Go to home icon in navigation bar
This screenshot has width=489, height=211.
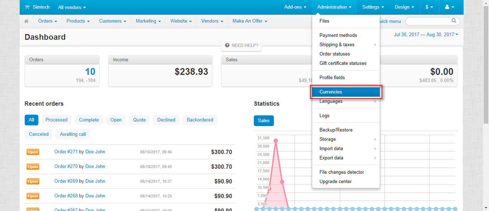[x=26, y=21]
